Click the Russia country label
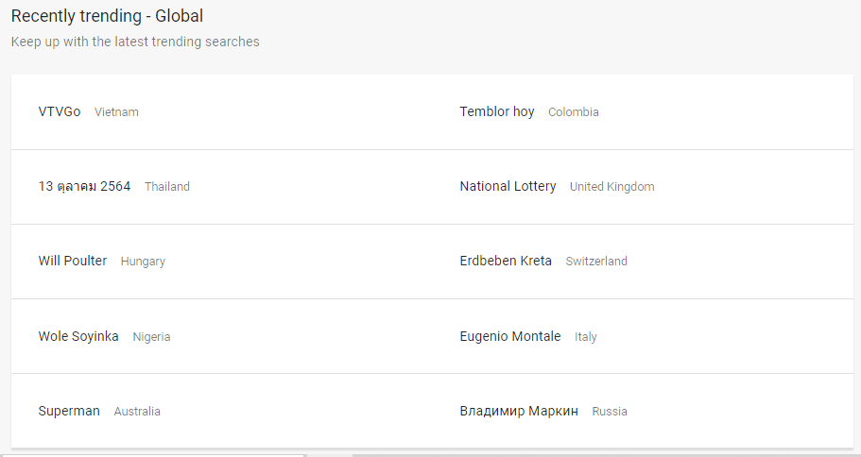The image size is (861, 457). (610, 412)
